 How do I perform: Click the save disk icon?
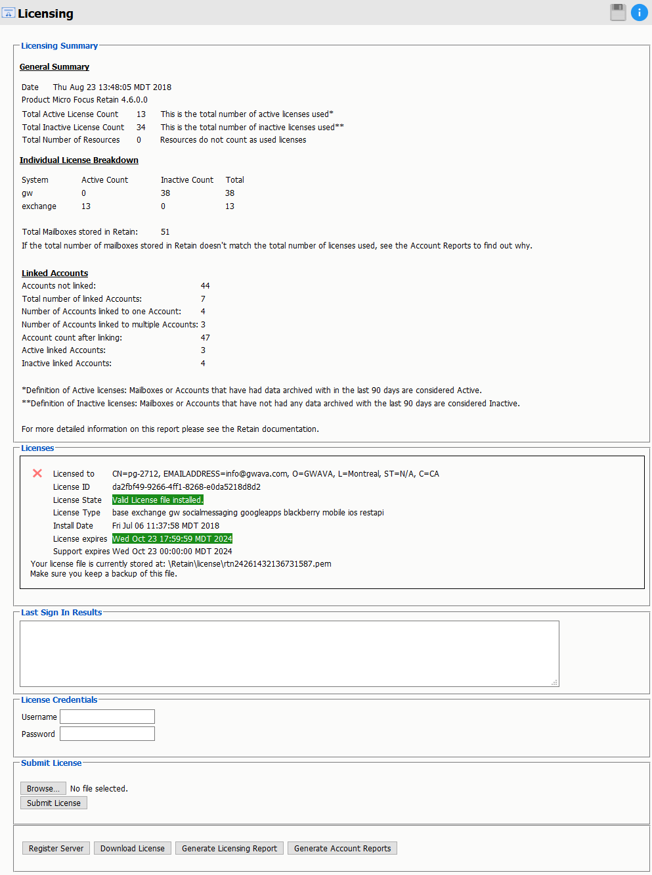pos(618,12)
